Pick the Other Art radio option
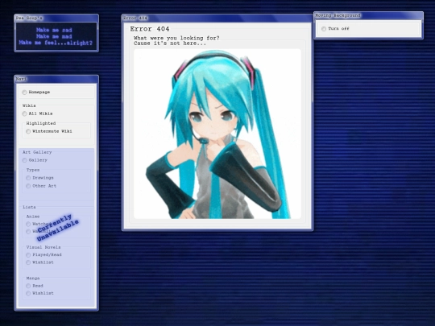435x326 pixels. (x=28, y=186)
